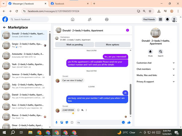The width and height of the screenshot is (182, 136).
Task: Open Windows taskbar search
Action: point(13,132)
